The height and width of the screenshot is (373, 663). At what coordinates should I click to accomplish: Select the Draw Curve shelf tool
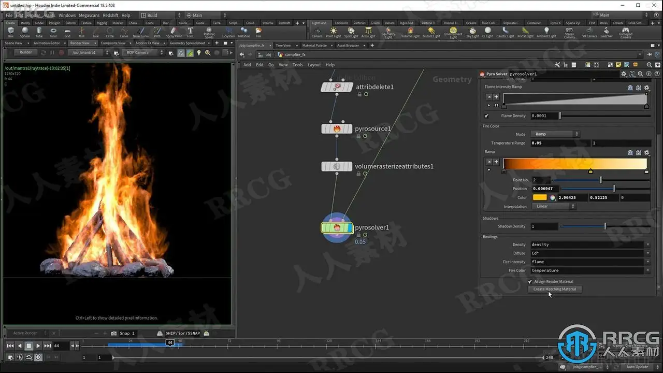coord(140,32)
